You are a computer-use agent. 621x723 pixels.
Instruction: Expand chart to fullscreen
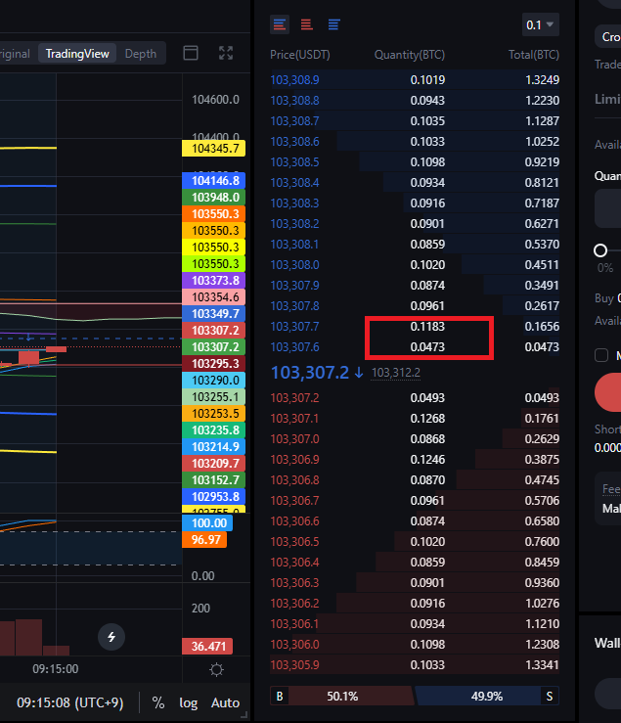(x=226, y=53)
